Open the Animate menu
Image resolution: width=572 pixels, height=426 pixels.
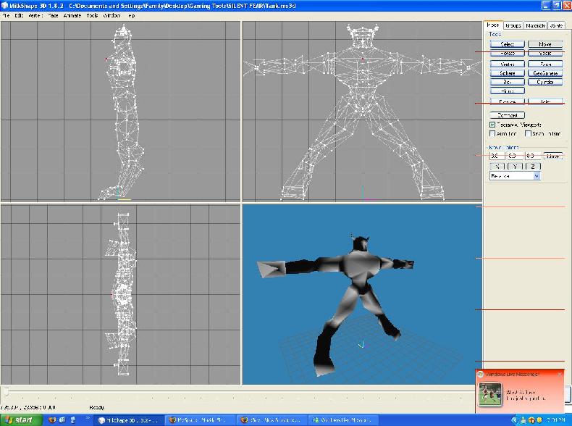72,15
